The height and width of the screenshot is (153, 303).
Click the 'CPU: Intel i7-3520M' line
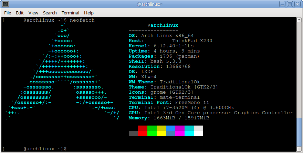point(181,108)
